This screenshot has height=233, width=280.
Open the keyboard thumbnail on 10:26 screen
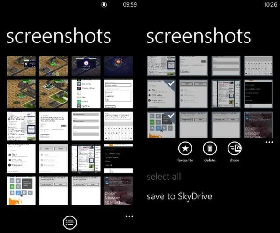click(x=258, y=66)
